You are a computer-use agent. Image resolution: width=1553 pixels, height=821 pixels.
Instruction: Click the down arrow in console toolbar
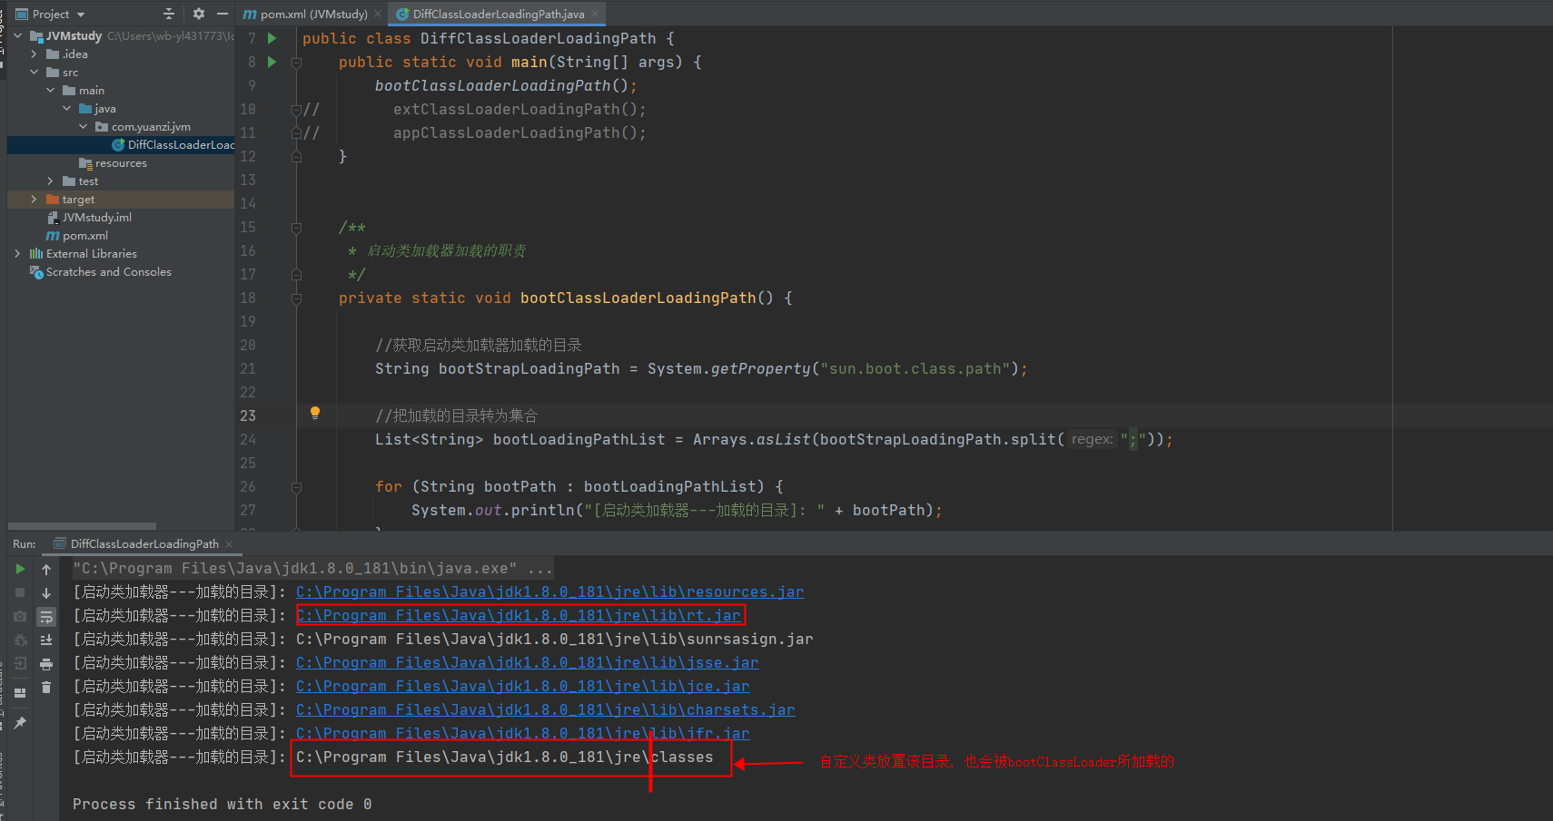click(46, 593)
